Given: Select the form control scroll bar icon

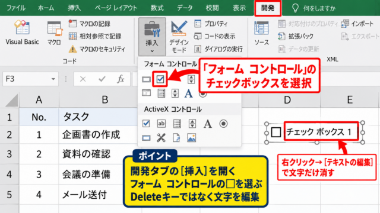Looking at the screenshot, I should point(175,93).
